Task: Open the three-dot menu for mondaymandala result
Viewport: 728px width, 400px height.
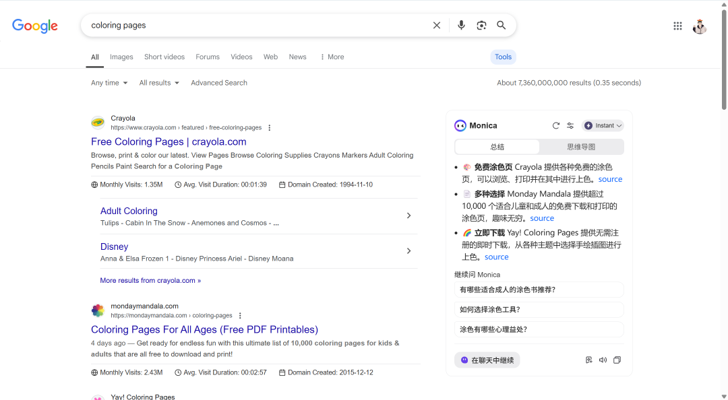Action: [240, 316]
